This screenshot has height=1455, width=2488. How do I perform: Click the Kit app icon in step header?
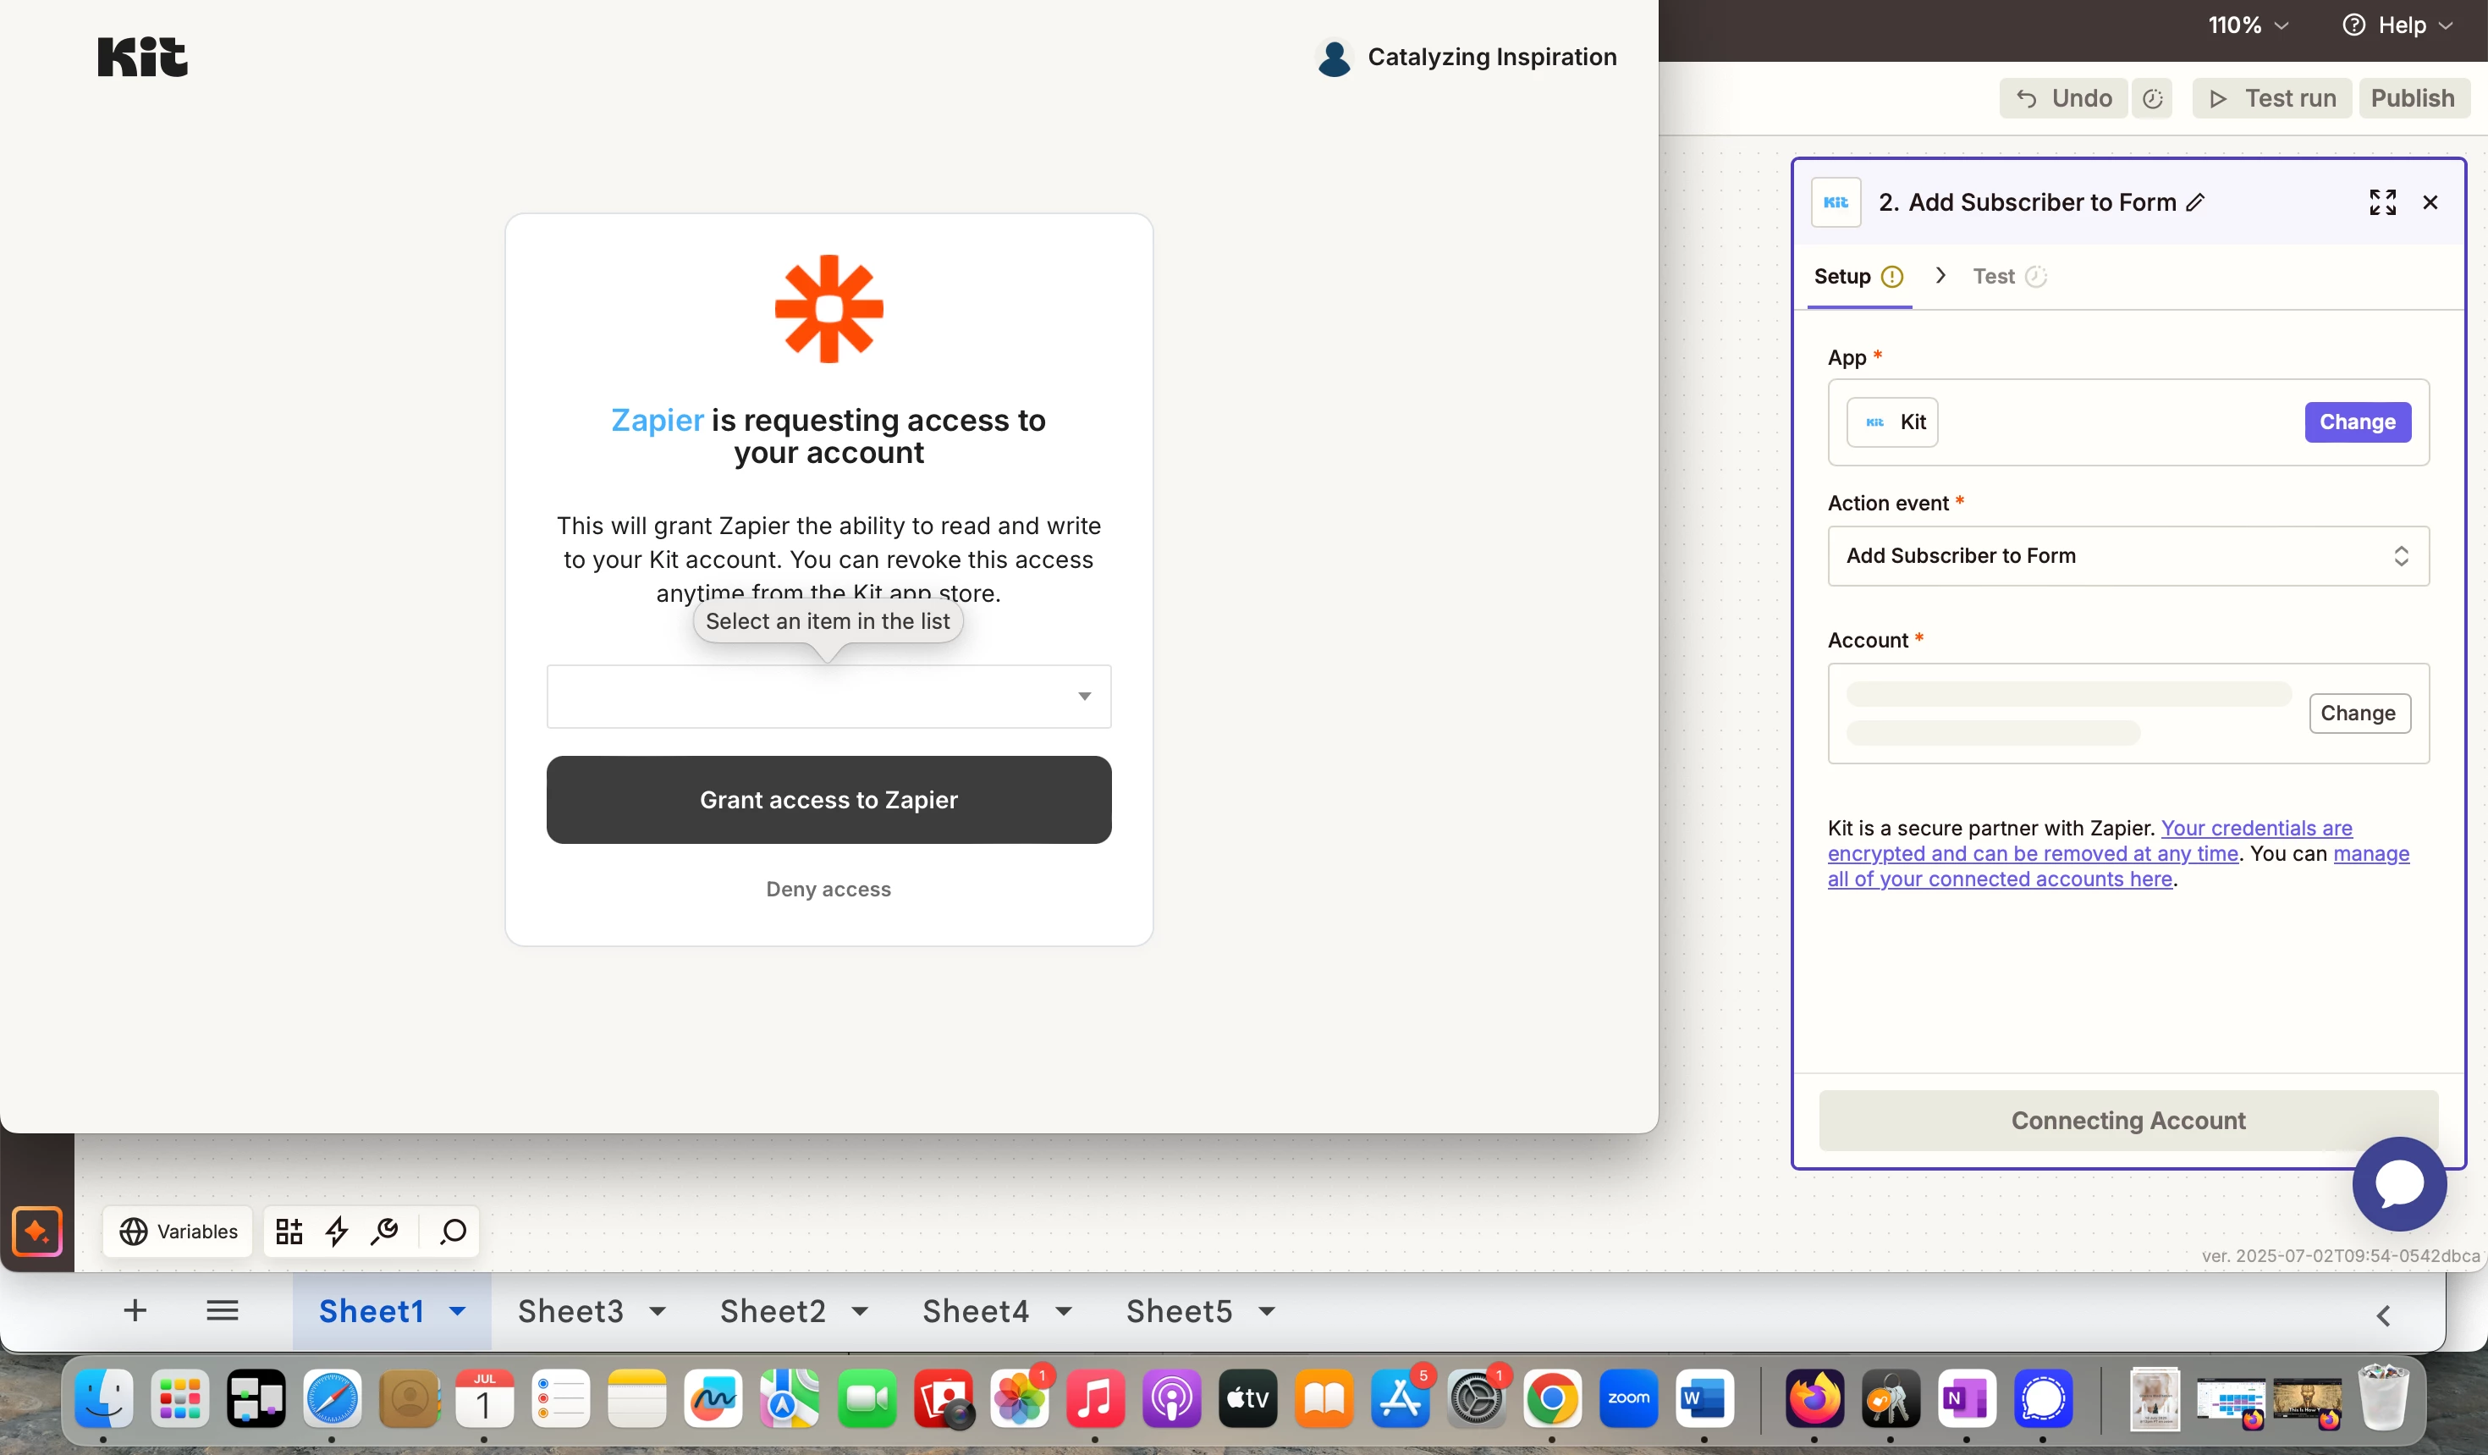(1836, 201)
